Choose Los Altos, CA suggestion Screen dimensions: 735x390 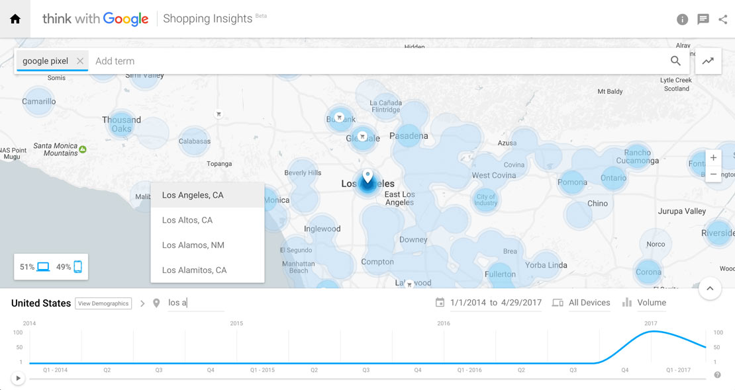[207, 220]
